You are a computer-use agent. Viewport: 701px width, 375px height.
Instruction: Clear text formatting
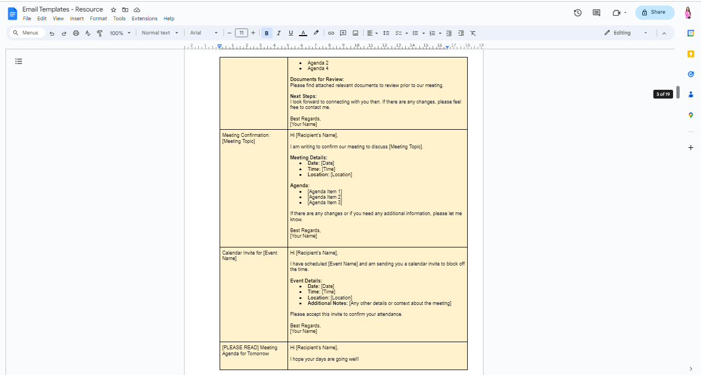(473, 33)
